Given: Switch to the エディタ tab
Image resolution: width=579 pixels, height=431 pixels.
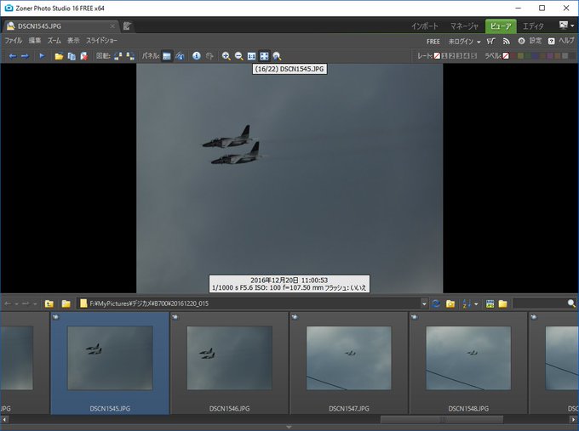Looking at the screenshot, I should (533, 26).
